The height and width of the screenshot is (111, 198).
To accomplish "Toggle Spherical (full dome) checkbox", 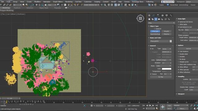I will 179,22.
